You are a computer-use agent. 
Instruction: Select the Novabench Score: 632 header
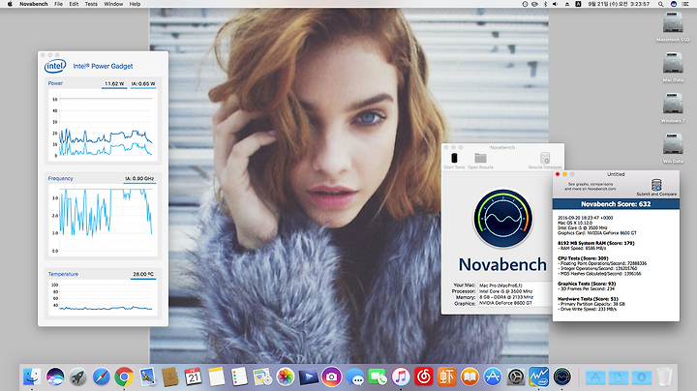coord(616,204)
